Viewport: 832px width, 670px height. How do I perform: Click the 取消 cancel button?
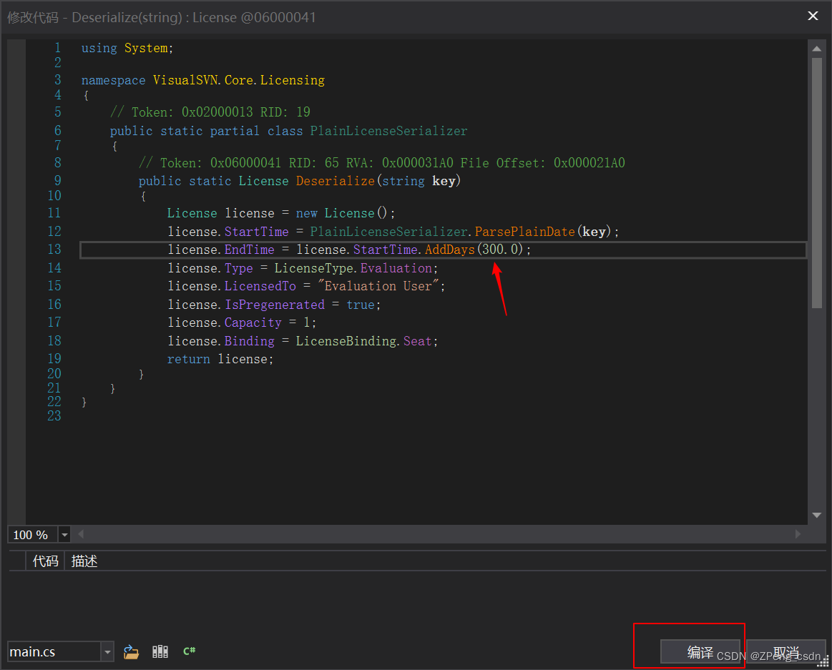coord(785,652)
